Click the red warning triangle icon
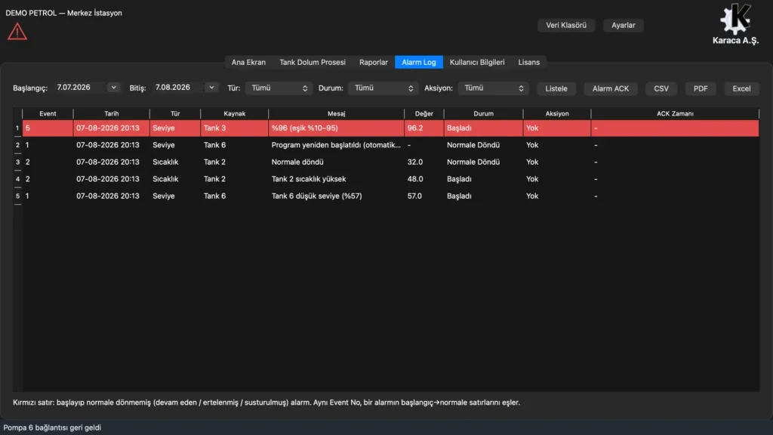 coord(17,32)
